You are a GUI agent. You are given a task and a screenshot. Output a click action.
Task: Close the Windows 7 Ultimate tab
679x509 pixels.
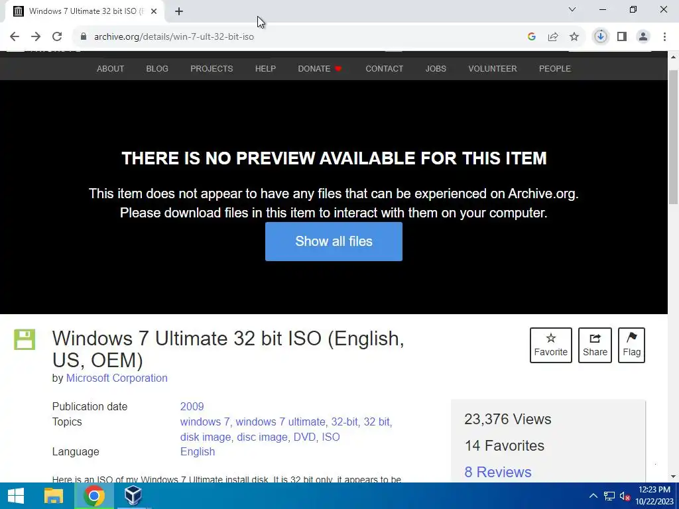pyautogui.click(x=154, y=12)
